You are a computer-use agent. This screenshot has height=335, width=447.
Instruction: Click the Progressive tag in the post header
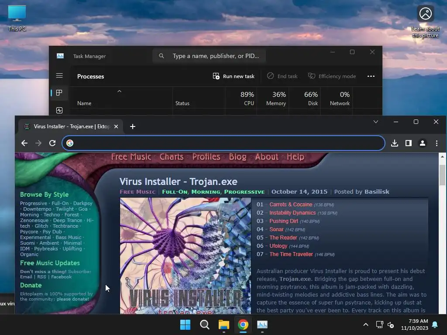pyautogui.click(x=244, y=192)
